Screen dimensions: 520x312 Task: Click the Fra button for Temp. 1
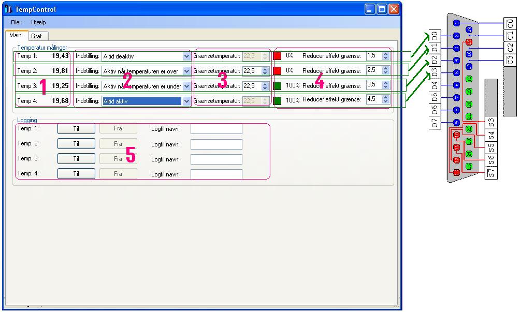[x=118, y=128]
